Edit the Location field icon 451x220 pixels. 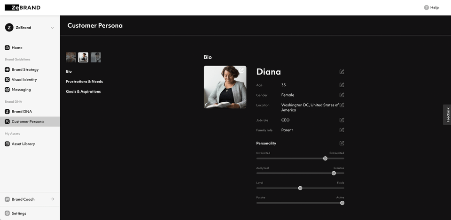coord(342,105)
